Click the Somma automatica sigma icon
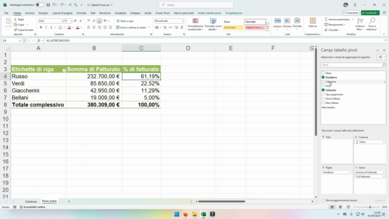Viewport: 389px width, 219px height. click(x=326, y=19)
